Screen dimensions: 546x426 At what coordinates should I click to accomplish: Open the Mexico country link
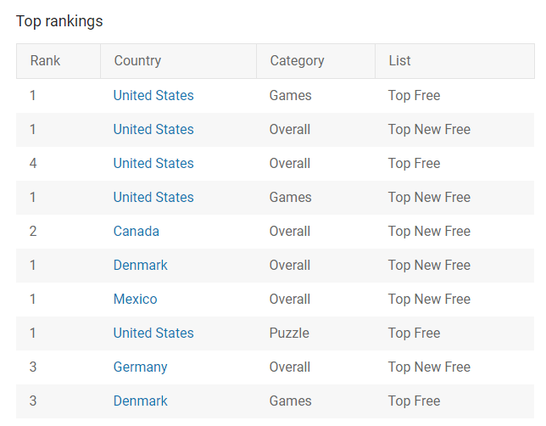136,300
